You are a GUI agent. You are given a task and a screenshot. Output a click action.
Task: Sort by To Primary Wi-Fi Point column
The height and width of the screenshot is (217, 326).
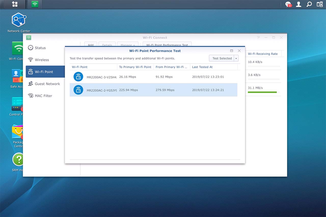click(135, 67)
